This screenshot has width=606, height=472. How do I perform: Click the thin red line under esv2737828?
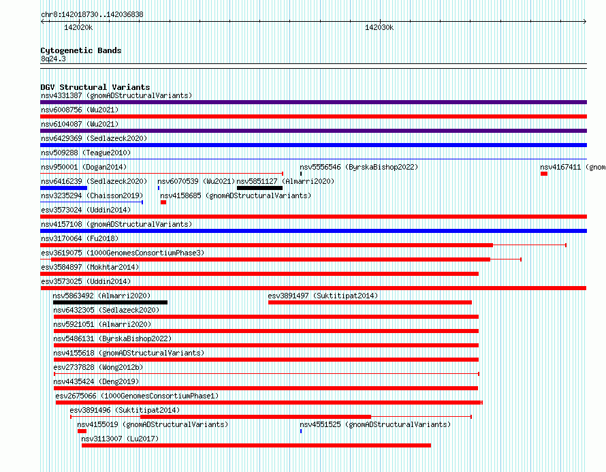pos(267,374)
